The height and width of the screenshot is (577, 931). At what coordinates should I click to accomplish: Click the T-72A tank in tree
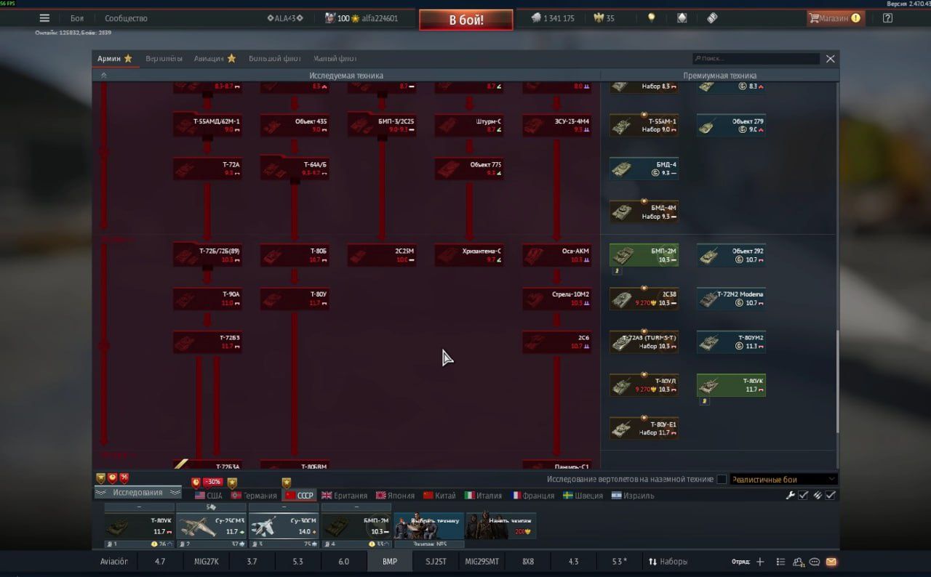click(207, 169)
